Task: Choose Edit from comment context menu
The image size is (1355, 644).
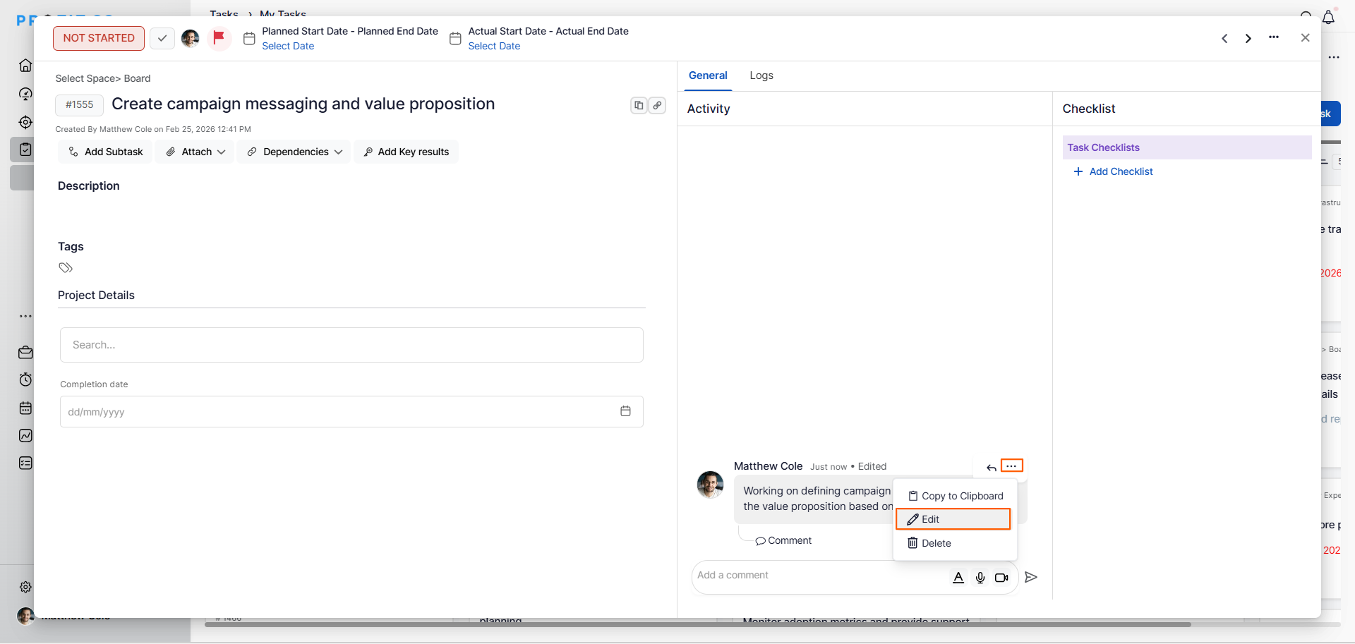Action: point(953,519)
